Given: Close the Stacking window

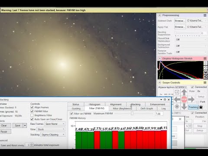Looking at the screenshot, I should point(169,100).
